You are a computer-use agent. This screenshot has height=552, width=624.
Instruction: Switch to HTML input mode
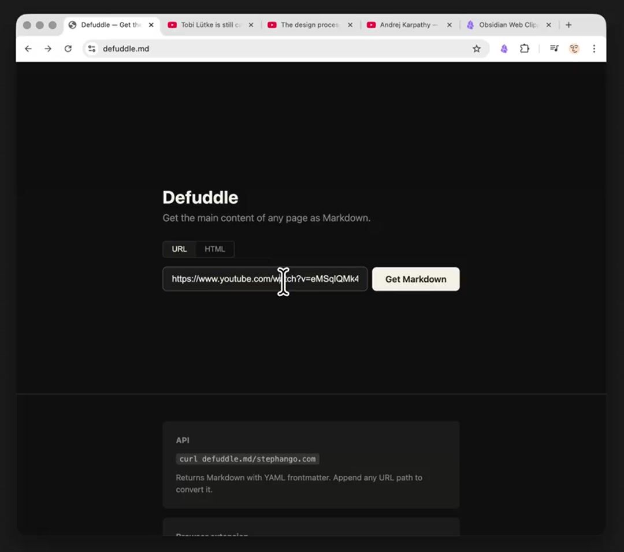[x=214, y=249]
